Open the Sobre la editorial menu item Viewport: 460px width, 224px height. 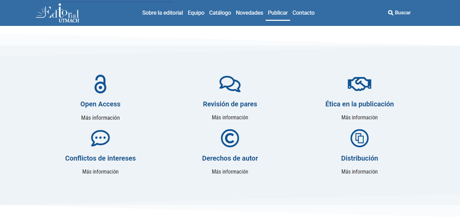163,13
